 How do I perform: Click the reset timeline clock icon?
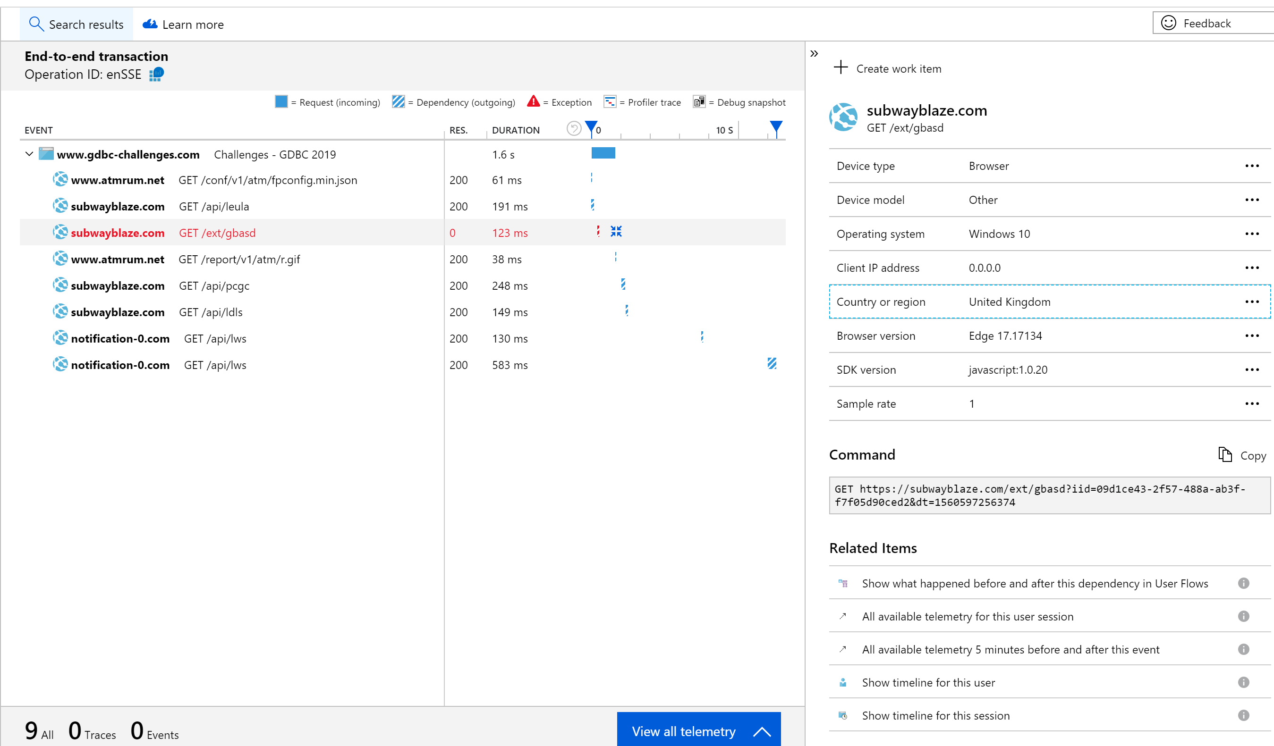(x=573, y=129)
